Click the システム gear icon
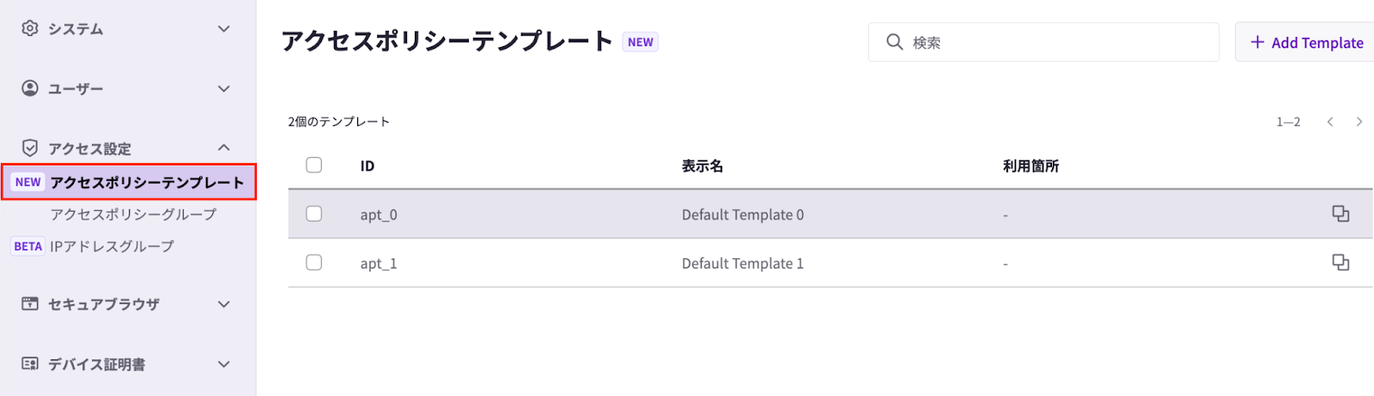The image size is (1374, 396). coord(30,28)
